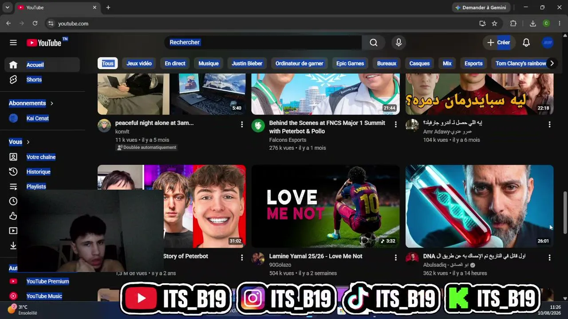Open the watch later clock icon
This screenshot has width=568, height=319.
13,201
